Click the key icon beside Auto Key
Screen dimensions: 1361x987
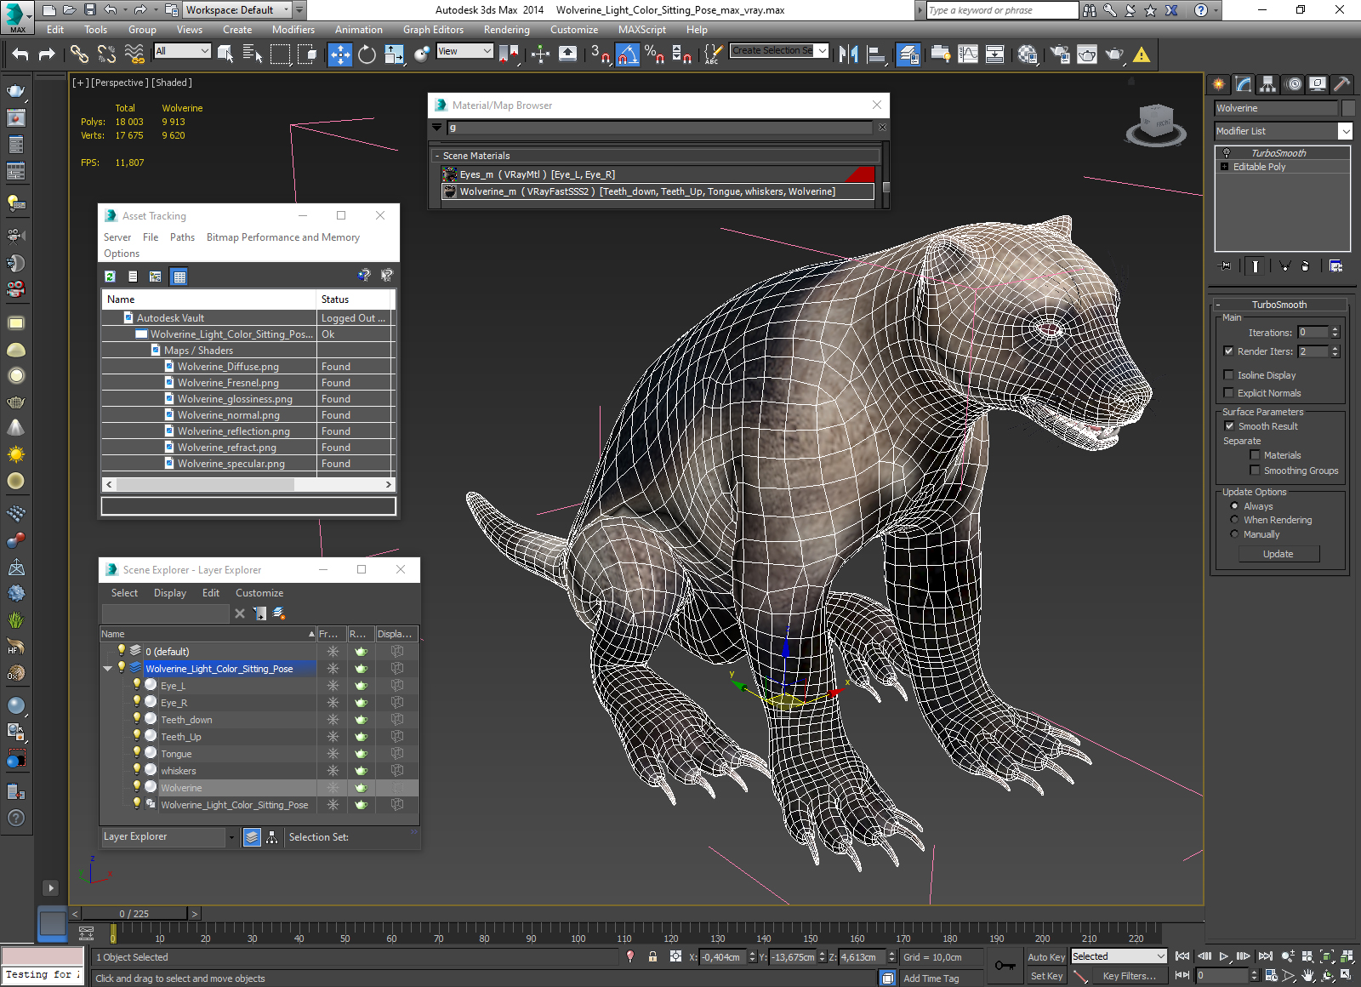pyautogui.click(x=1005, y=966)
